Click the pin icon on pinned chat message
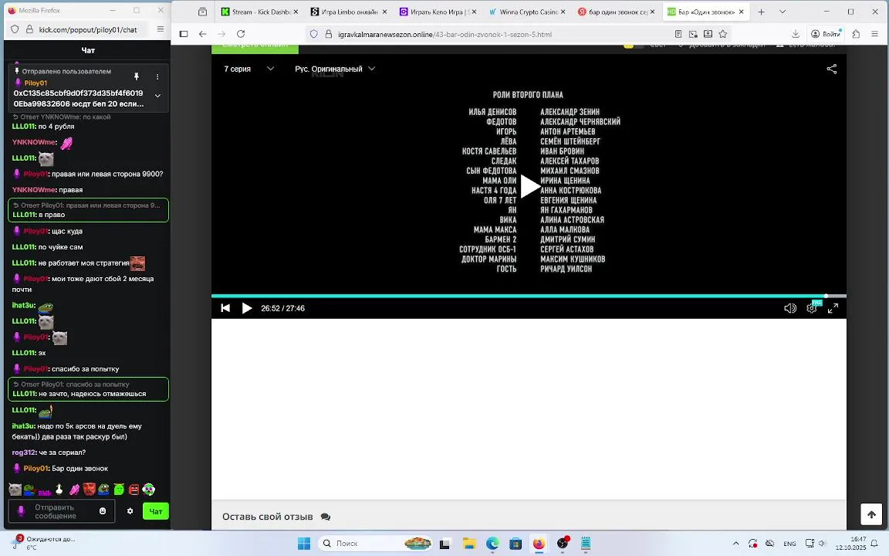Viewport: 889px width, 556px height. pos(136,76)
